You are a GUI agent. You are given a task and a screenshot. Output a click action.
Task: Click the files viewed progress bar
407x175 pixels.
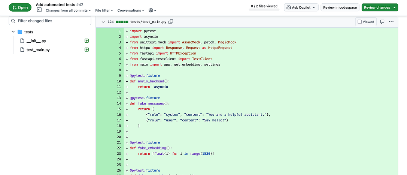pos(264,10)
